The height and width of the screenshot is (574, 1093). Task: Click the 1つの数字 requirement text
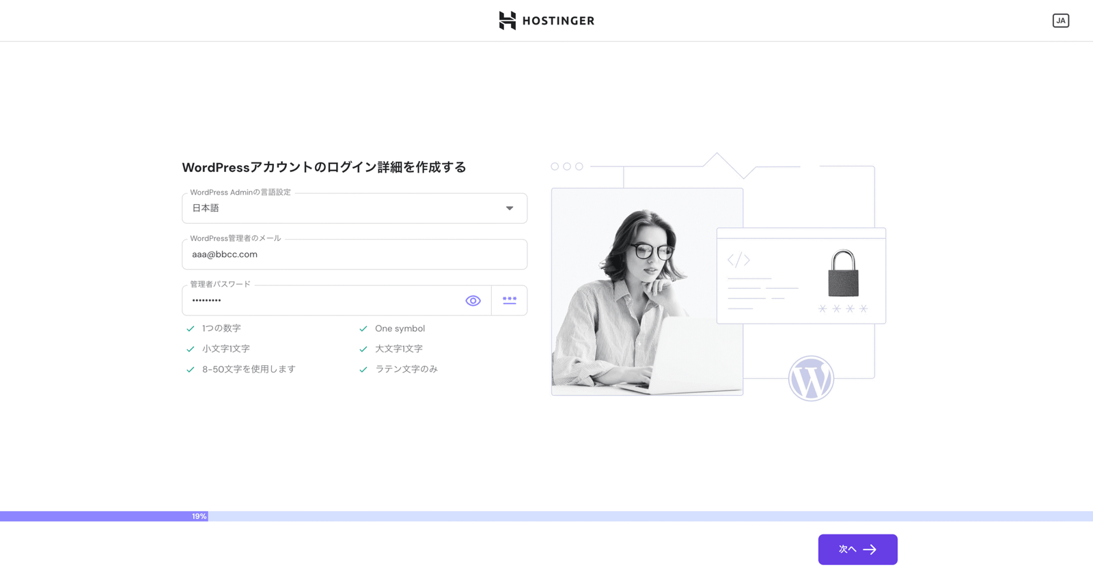[x=221, y=328]
